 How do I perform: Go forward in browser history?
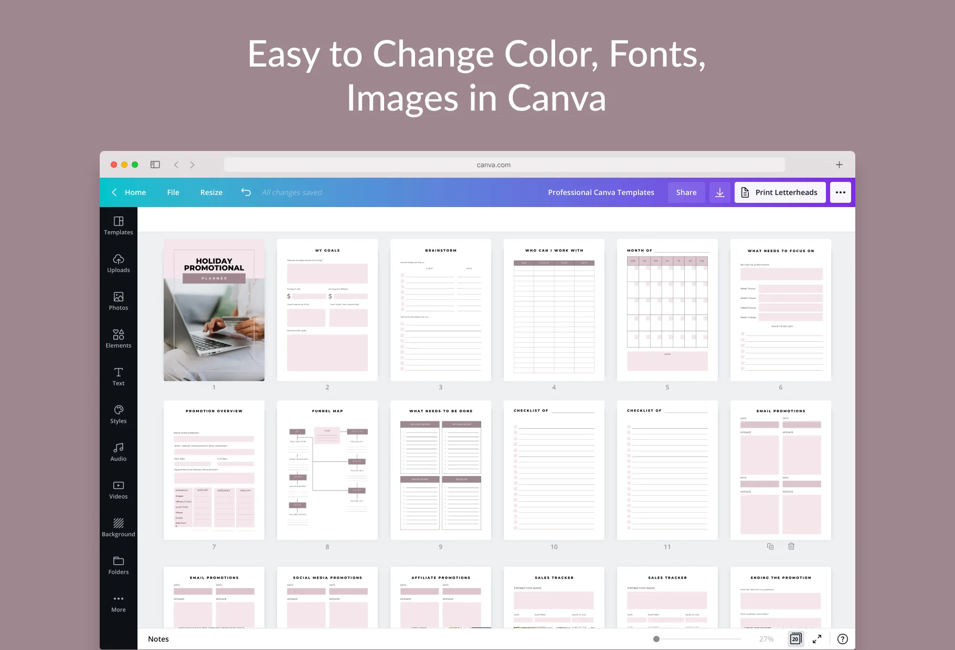pos(192,165)
